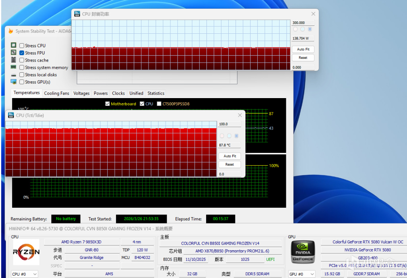The image size is (407, 278).
Task: Toggle the CPU temperature graph checkbox
Action: (142, 104)
